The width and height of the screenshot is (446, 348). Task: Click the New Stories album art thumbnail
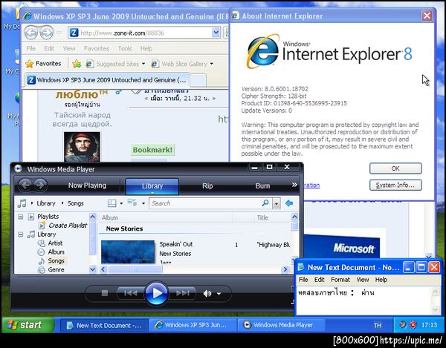point(128,252)
